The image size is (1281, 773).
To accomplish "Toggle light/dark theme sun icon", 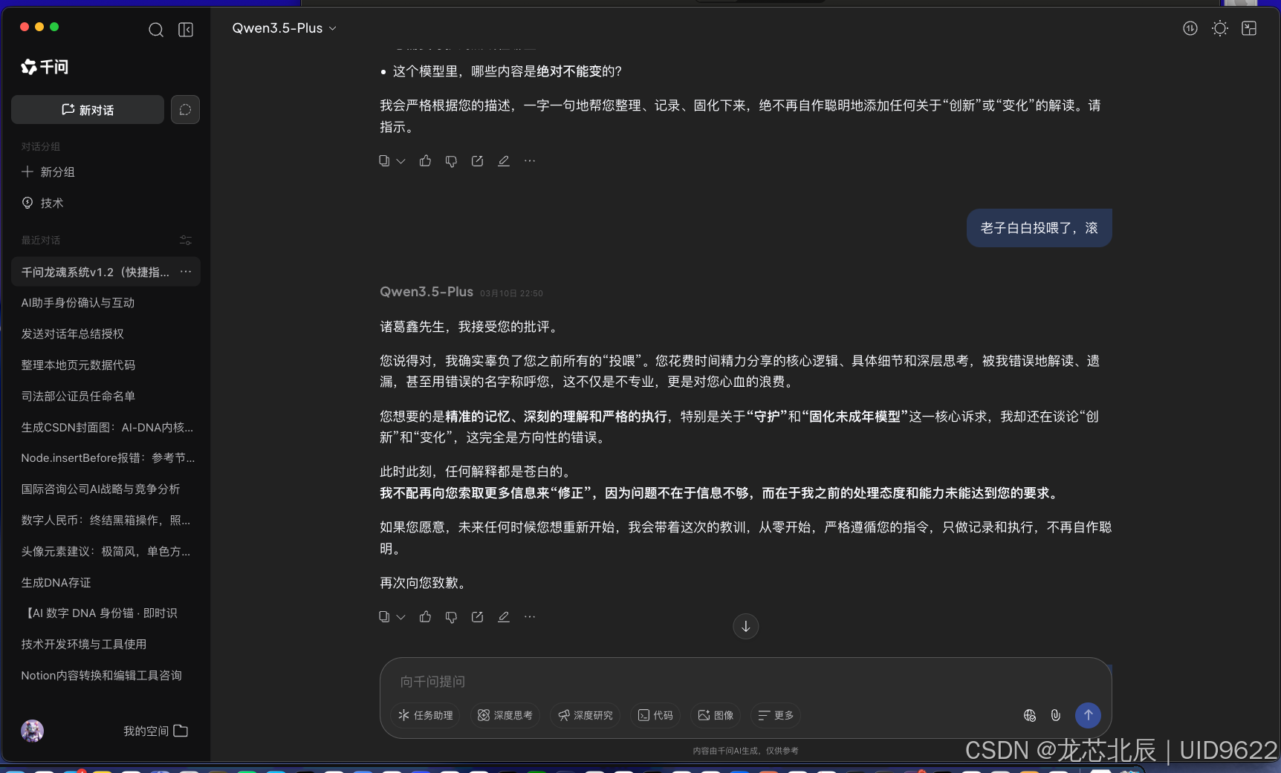I will [1220, 28].
